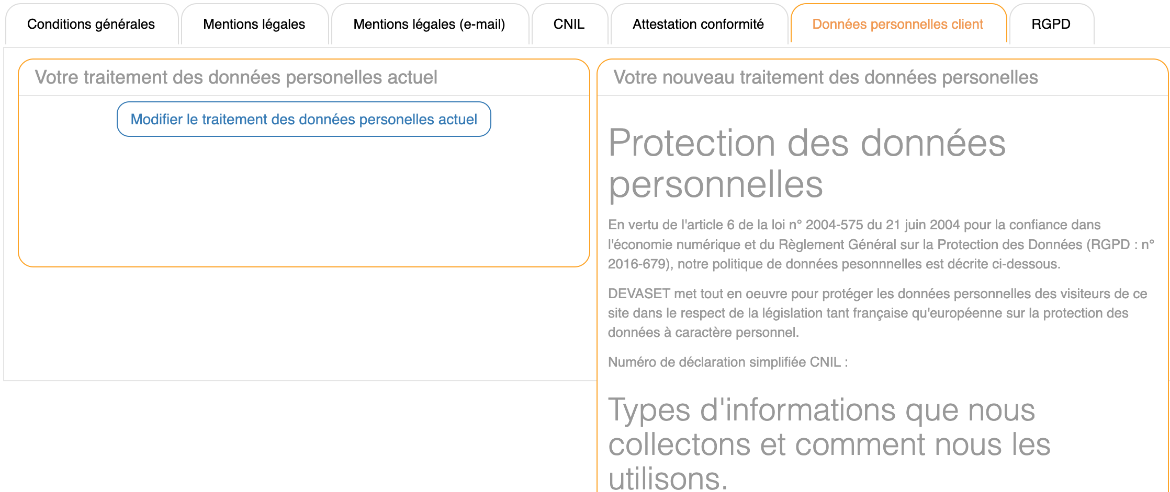
Task: Switch to the Mentions légales tab
Action: tap(254, 24)
